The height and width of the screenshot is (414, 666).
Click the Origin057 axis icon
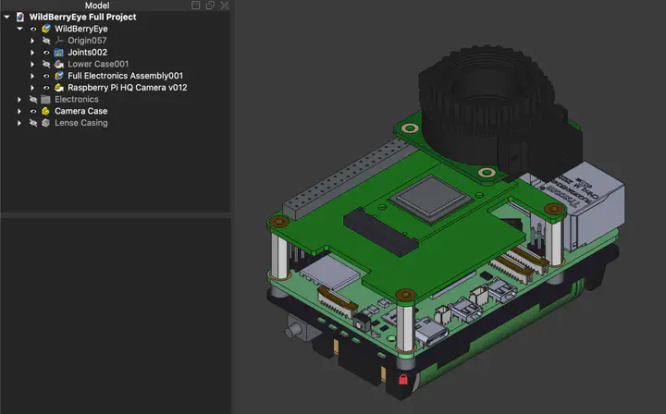pyautogui.click(x=59, y=41)
